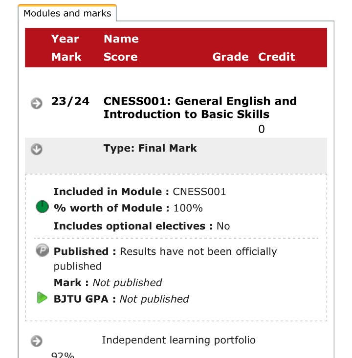Open CNESS001 General English module title
The width and height of the screenshot is (352, 358).
200,108
